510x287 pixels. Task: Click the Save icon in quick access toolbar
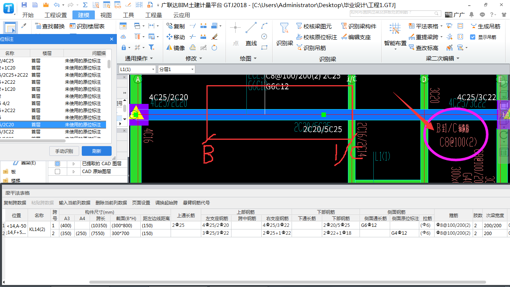pyautogui.click(x=24, y=5)
